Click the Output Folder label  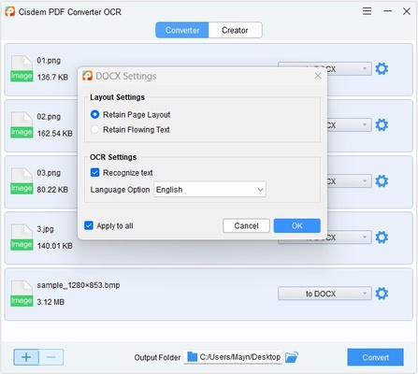pyautogui.click(x=157, y=357)
